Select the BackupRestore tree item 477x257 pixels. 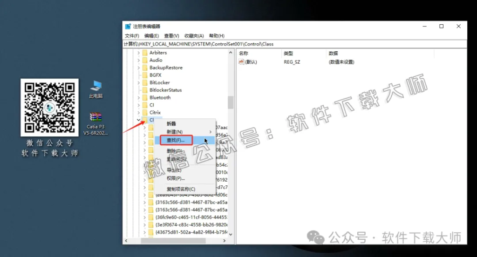[x=166, y=68]
